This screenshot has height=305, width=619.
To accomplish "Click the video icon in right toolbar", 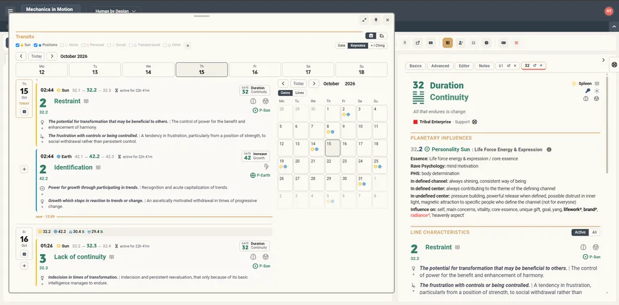I will [431, 43].
